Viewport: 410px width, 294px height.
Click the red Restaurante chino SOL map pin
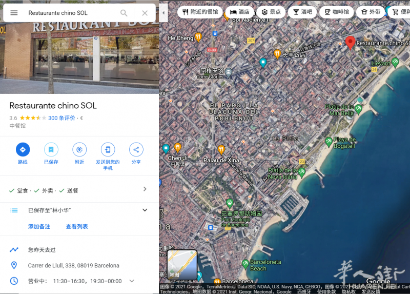[x=350, y=43]
